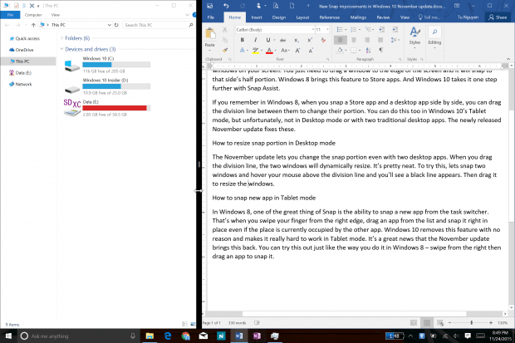Screen dimensions: 515x343
Task: Toggle underline formatting
Action: tap(268, 40)
